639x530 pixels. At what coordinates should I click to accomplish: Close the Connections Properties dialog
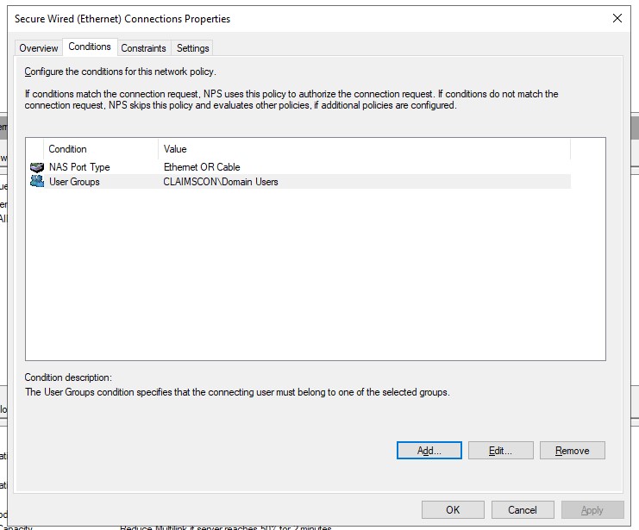[617, 18]
